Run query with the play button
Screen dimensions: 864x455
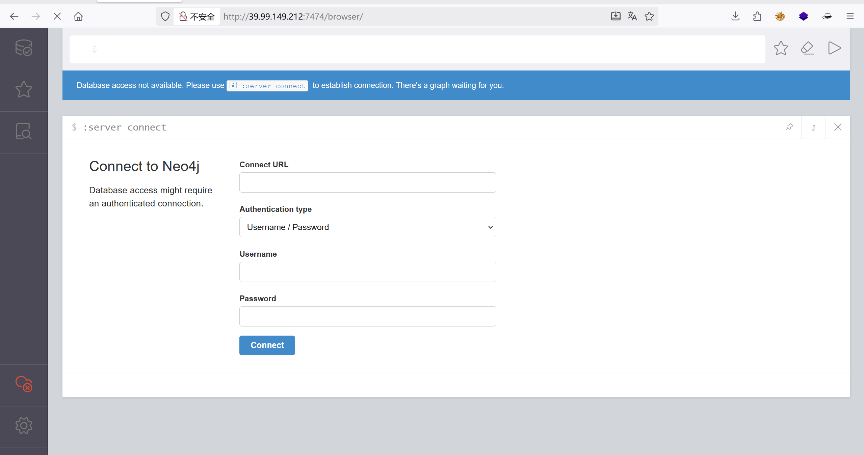click(834, 48)
